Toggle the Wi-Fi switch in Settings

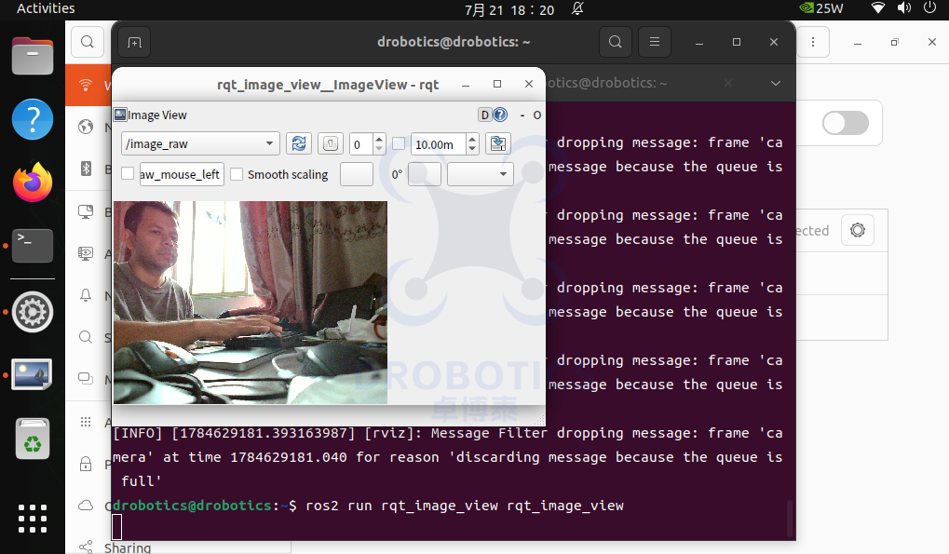click(x=846, y=124)
